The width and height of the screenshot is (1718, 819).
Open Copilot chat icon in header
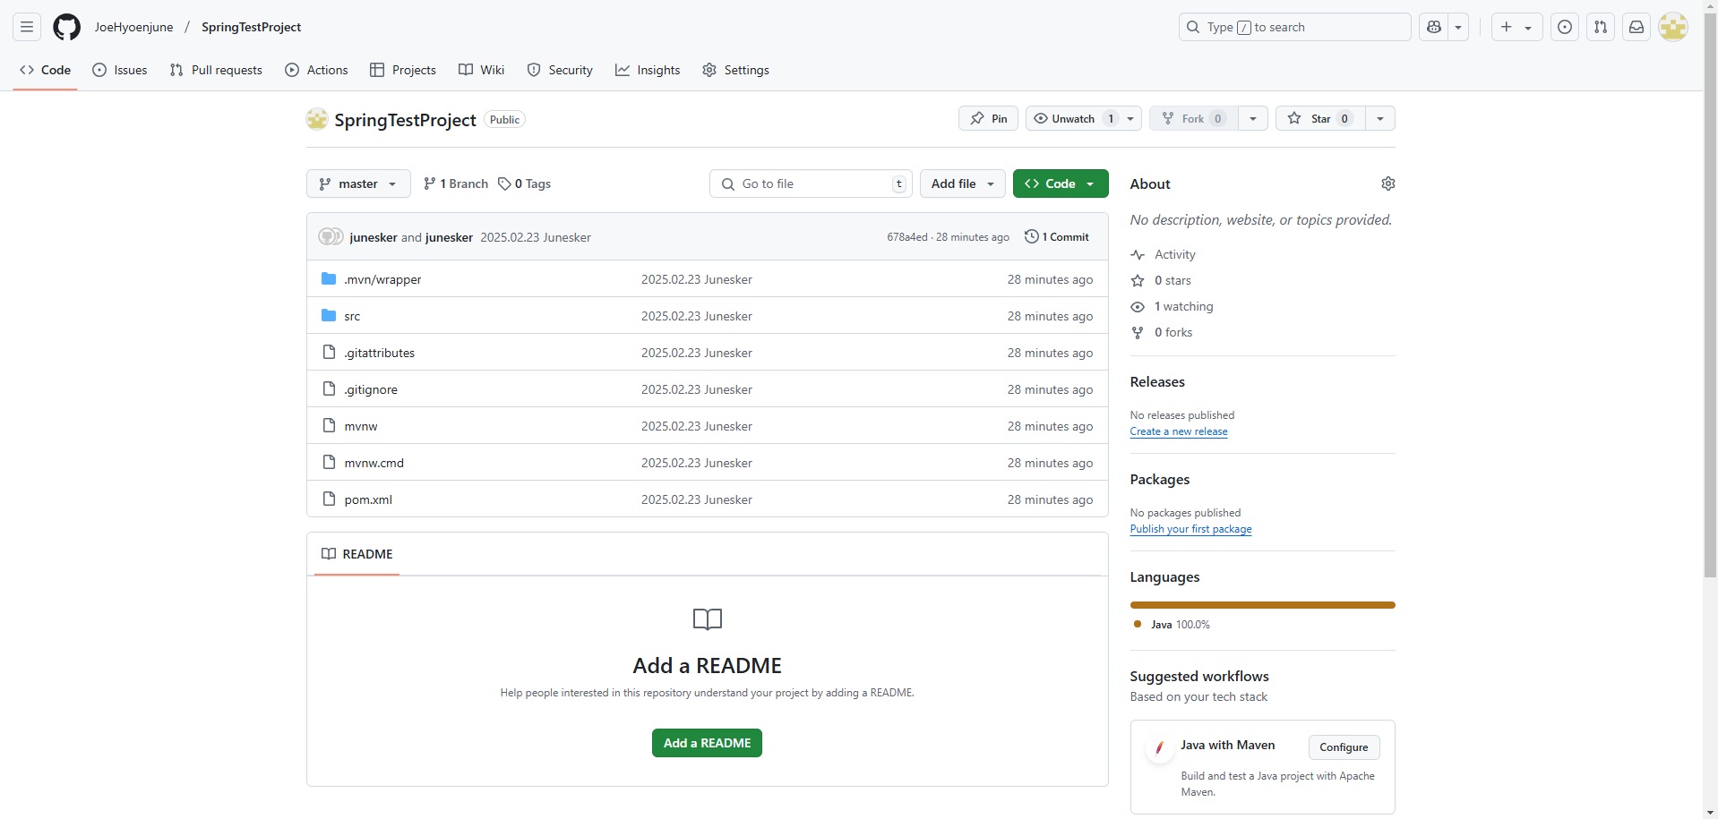(1434, 27)
